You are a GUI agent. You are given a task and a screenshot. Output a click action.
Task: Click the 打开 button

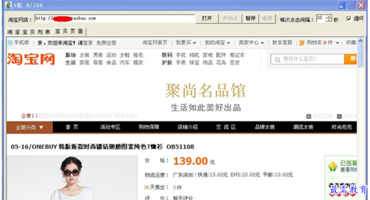pos(207,18)
